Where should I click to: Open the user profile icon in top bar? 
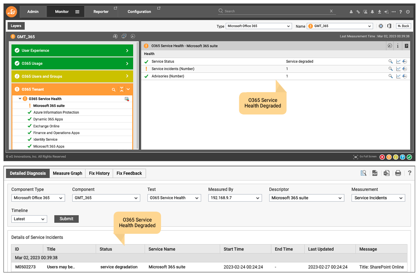coord(351,12)
